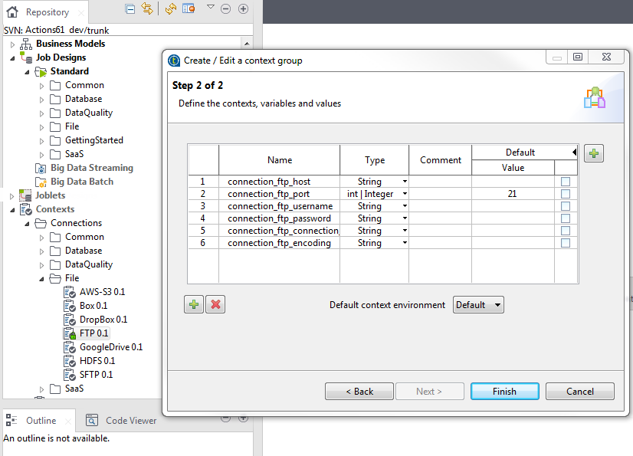The height and width of the screenshot is (456, 633).
Task: Click the Finish button
Action: click(x=503, y=391)
